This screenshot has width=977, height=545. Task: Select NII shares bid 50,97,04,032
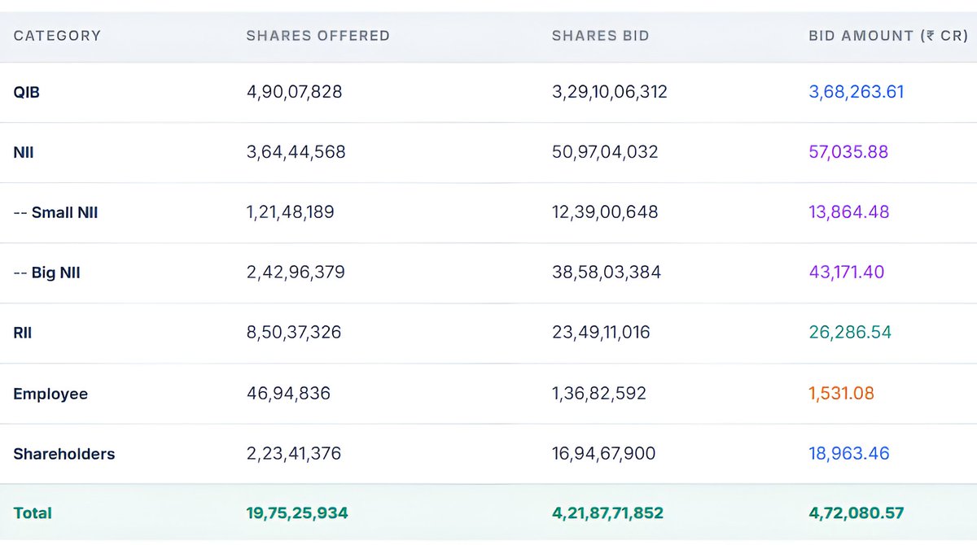(605, 152)
